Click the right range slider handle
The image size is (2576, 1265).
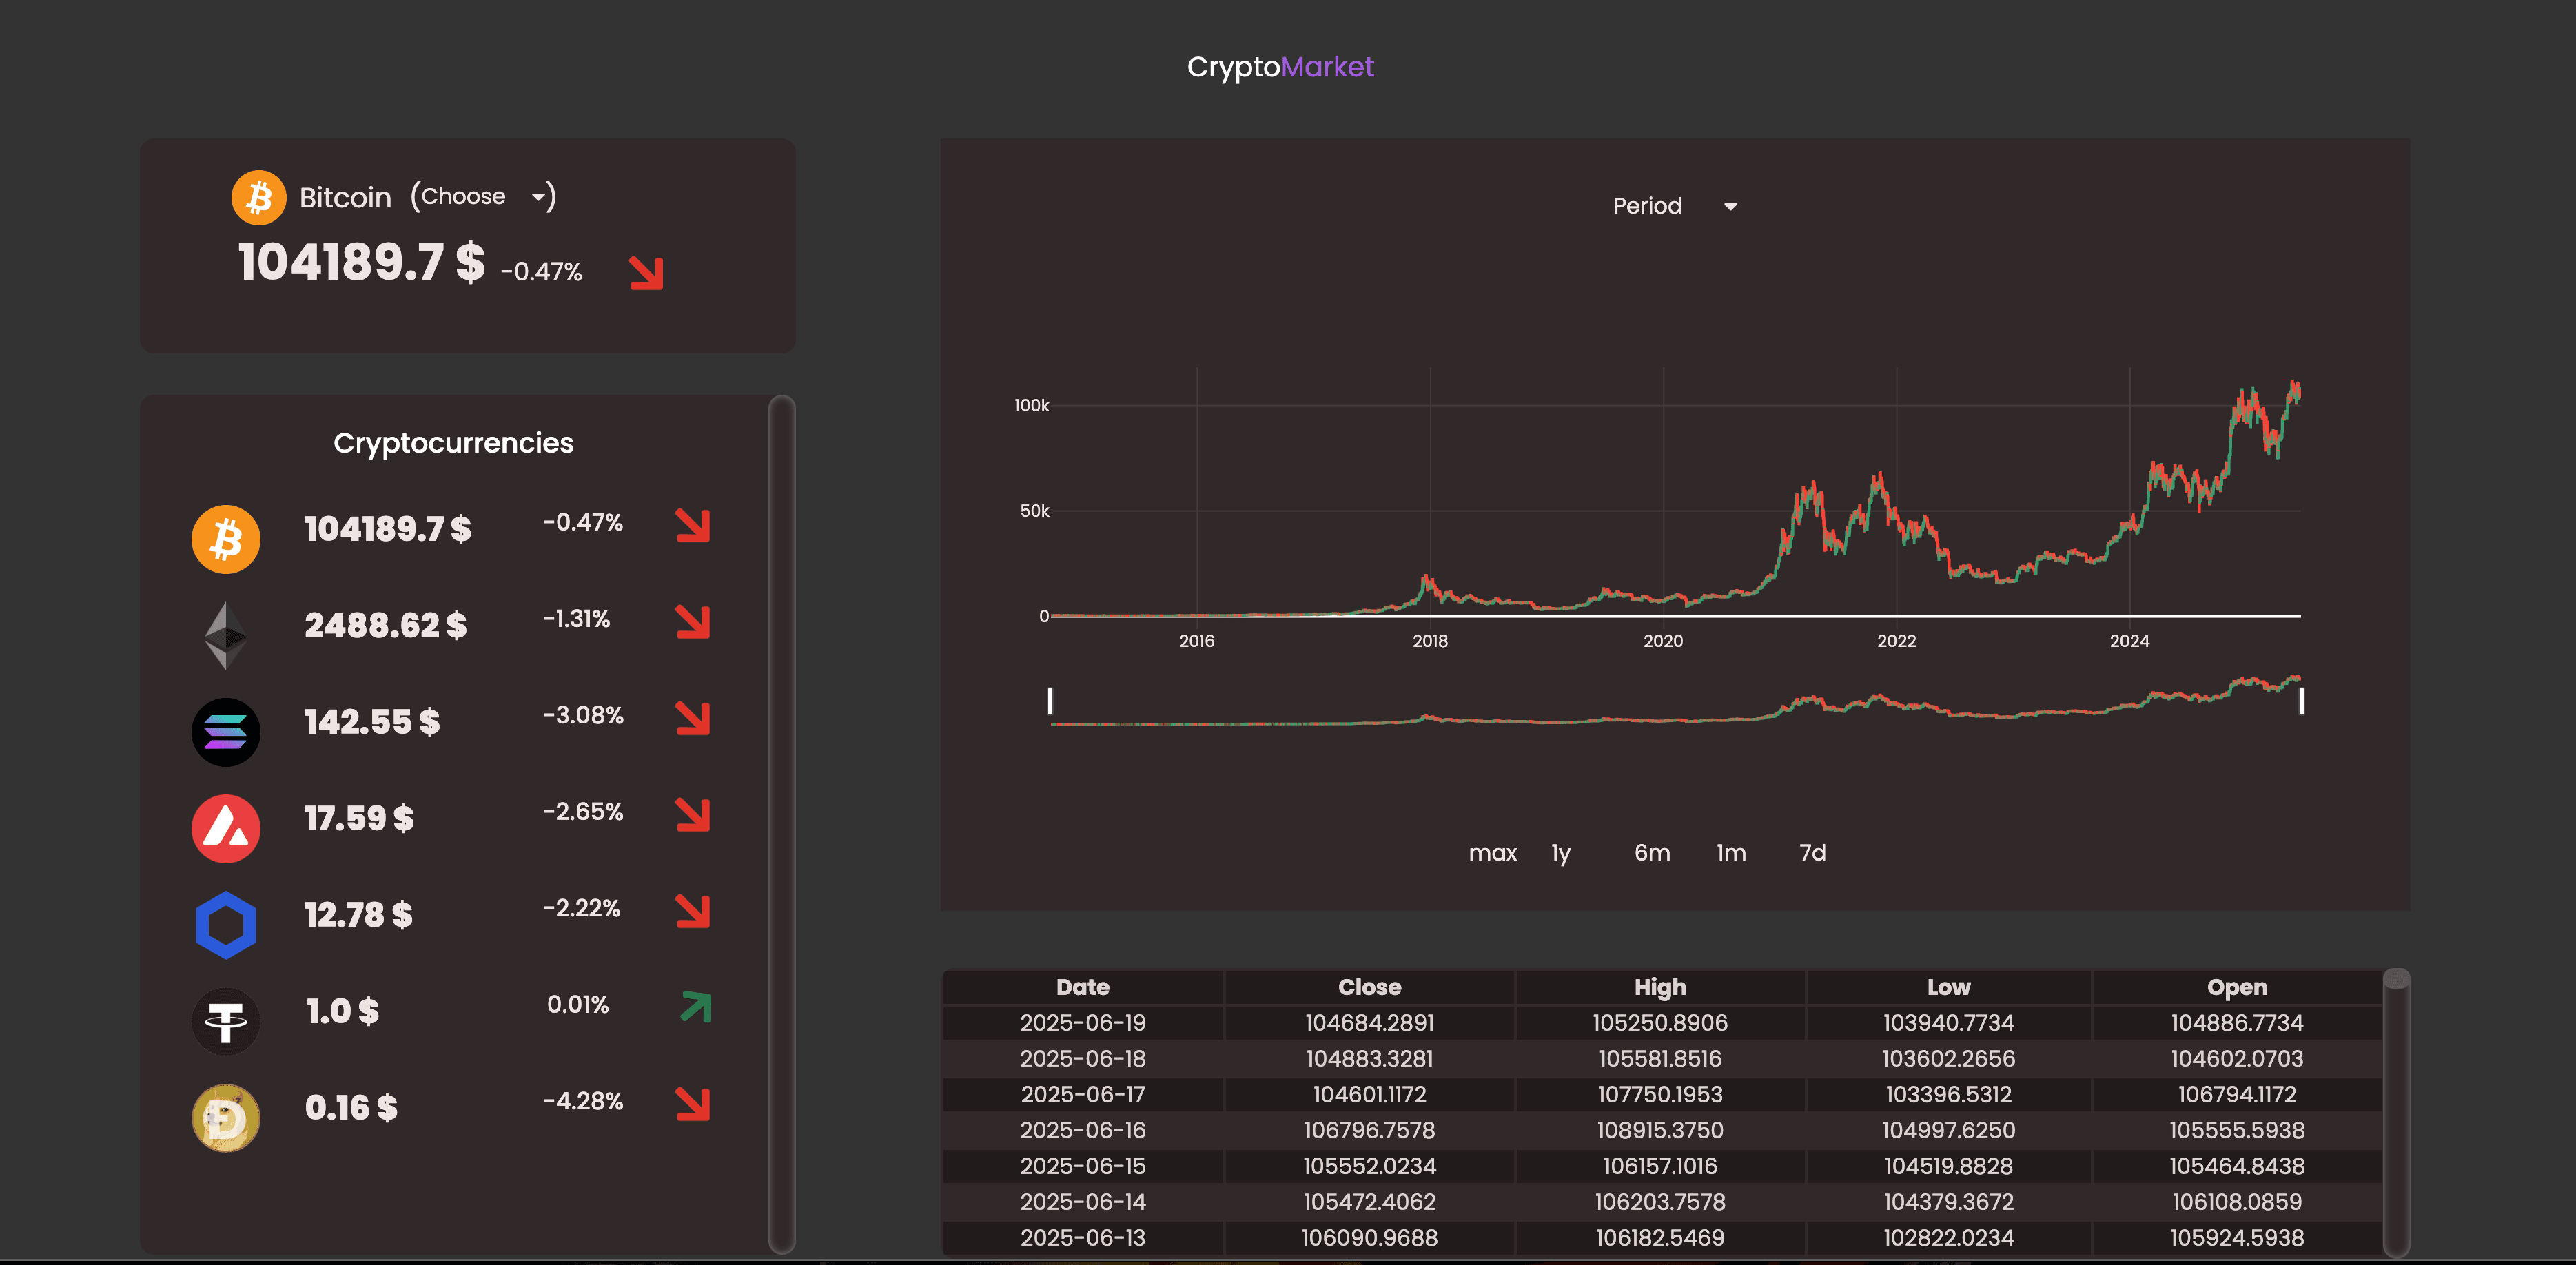pos(2301,701)
